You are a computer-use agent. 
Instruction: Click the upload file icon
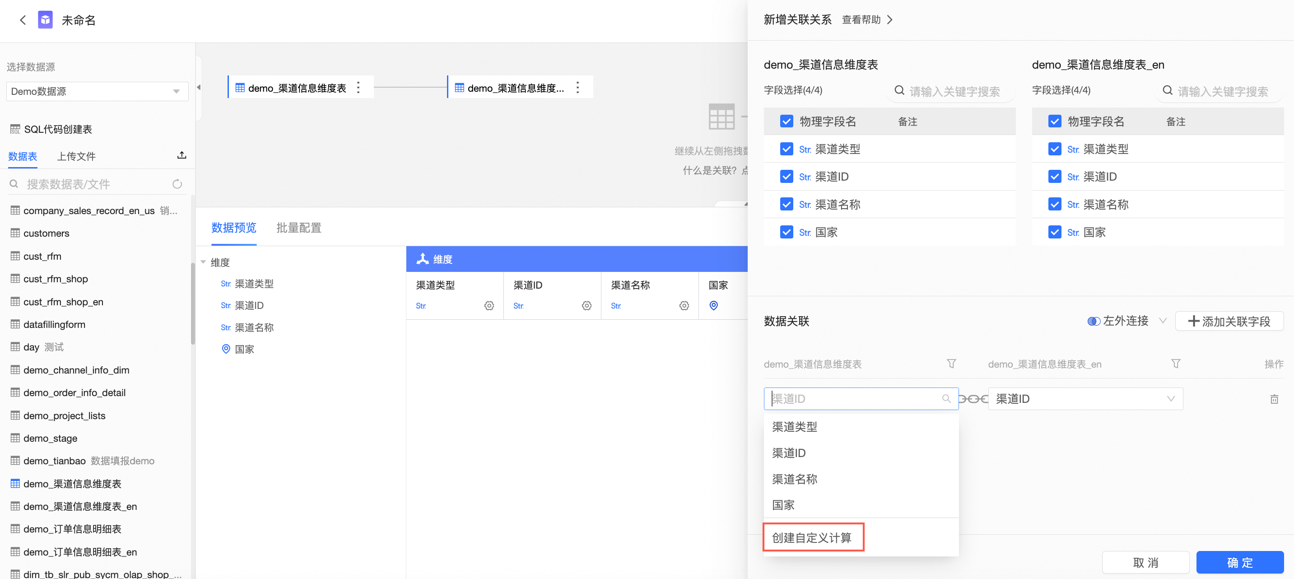(x=182, y=155)
